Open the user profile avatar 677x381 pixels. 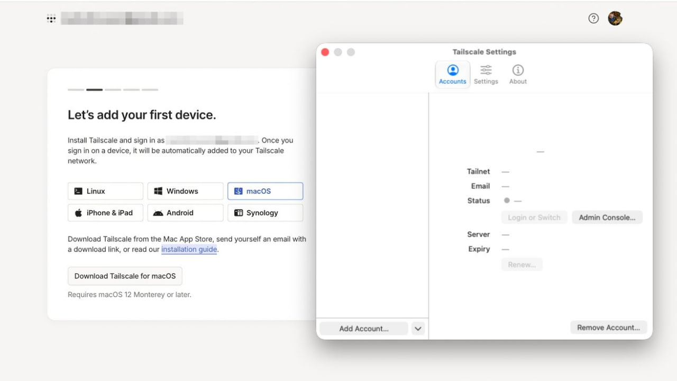tap(615, 19)
